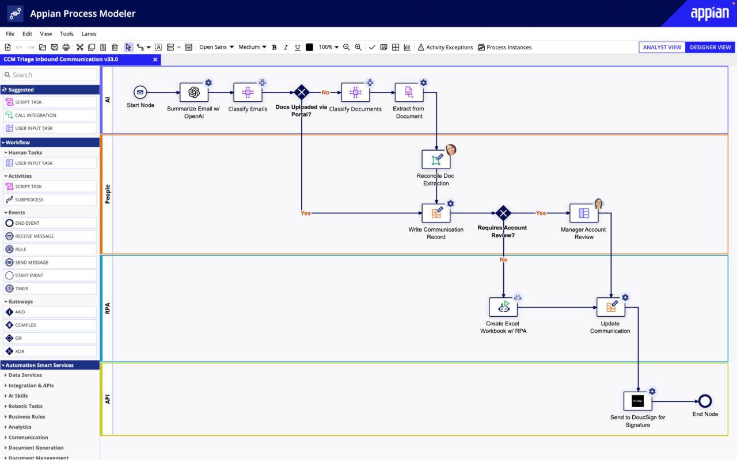737x460 pixels.
Task: Click the Summarize Email w/ OpenAI node
Action: point(194,92)
